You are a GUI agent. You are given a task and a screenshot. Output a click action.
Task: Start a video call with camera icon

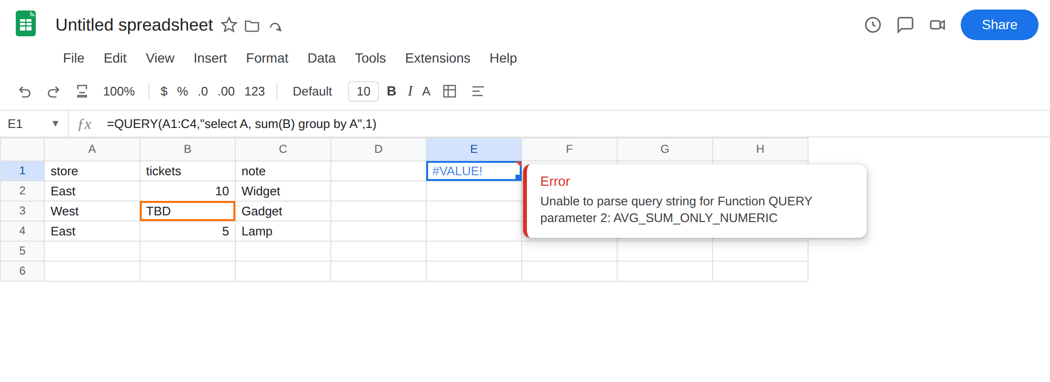coord(937,25)
